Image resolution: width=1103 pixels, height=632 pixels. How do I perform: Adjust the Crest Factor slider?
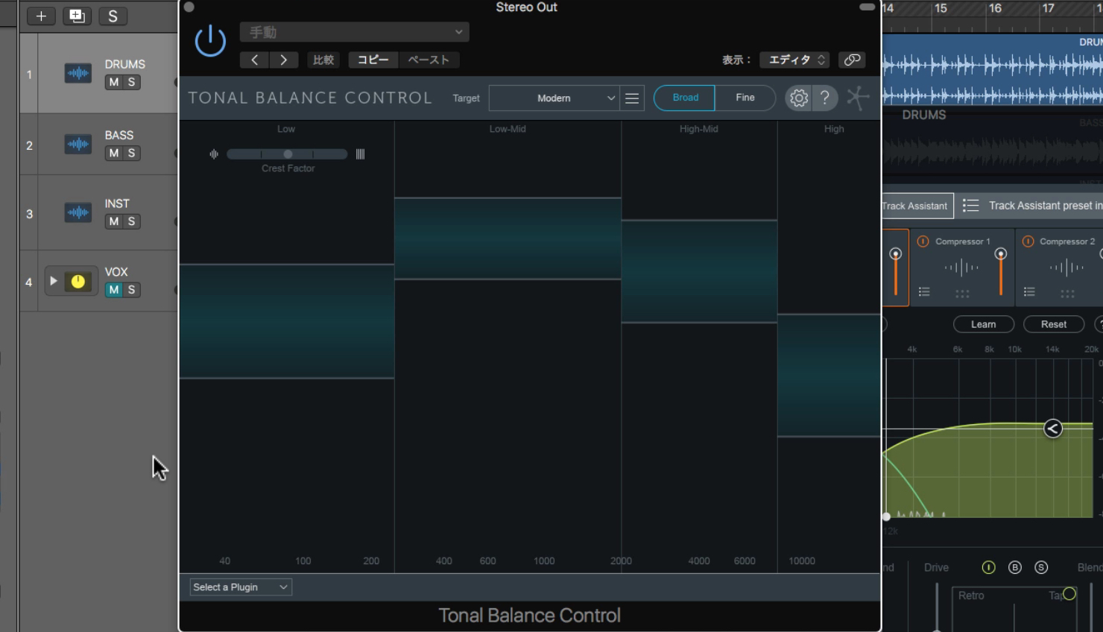[287, 154]
